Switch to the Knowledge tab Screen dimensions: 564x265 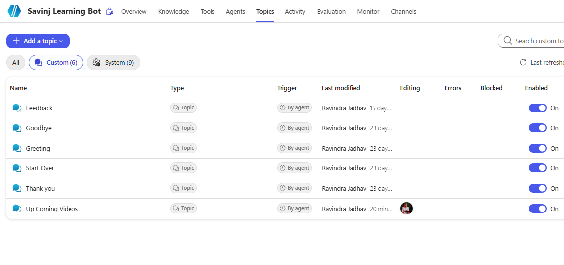tap(173, 12)
